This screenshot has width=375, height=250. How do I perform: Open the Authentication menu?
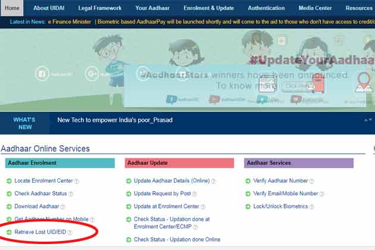pos(266,8)
